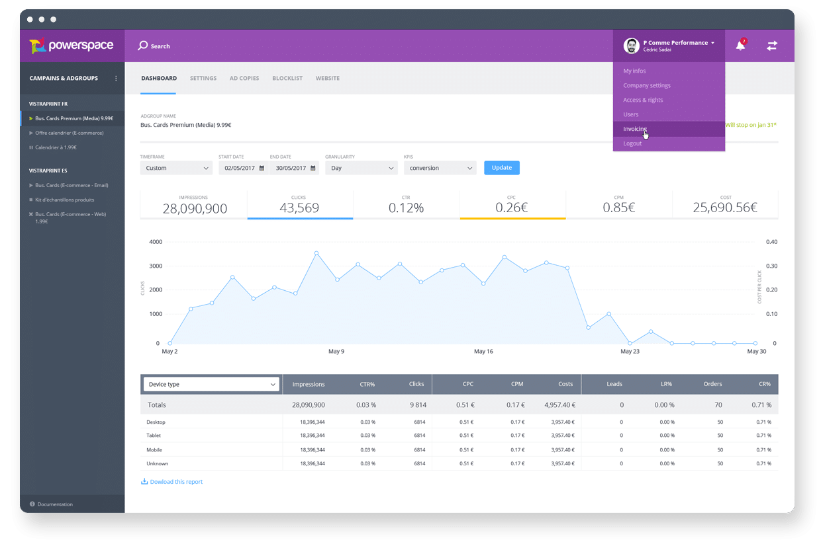Open the end date calendar icon
This screenshot has height=542, width=821.
(x=313, y=168)
